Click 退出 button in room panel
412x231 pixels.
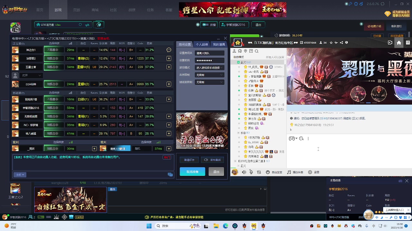point(216,172)
